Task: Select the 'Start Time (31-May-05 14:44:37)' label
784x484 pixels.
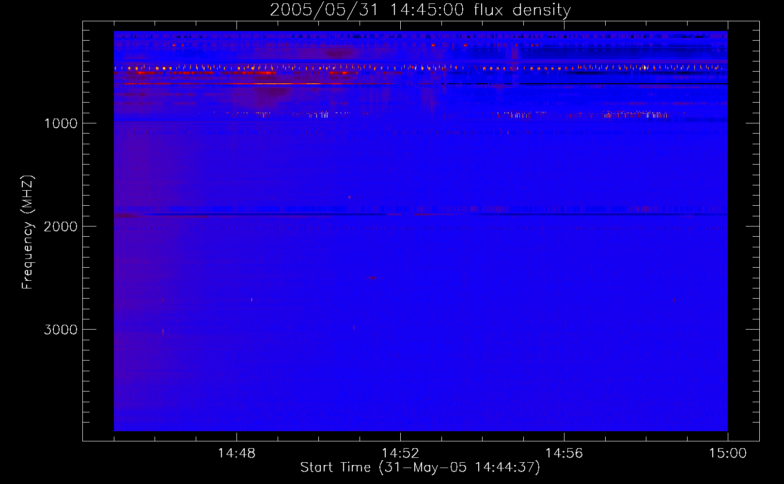Action: pyautogui.click(x=420, y=468)
